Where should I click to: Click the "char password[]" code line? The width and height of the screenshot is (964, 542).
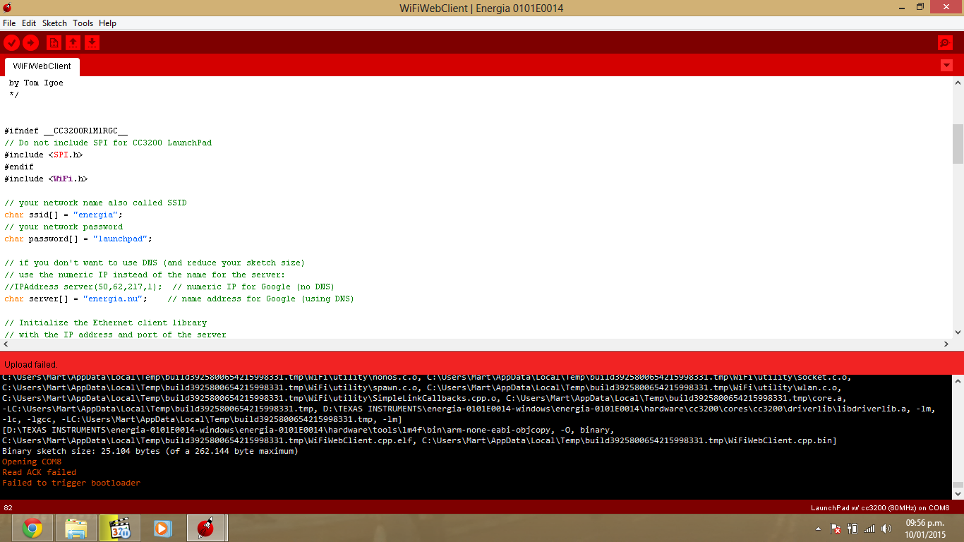[78, 239]
